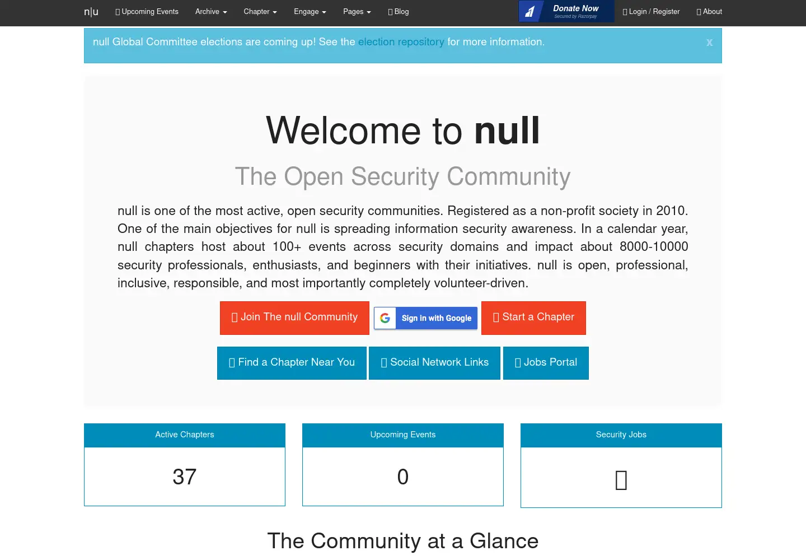Visit the About page
The image size is (806, 560).
[x=709, y=12]
